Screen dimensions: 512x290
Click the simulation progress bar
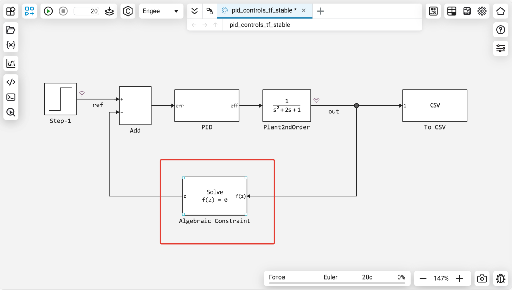(337, 283)
